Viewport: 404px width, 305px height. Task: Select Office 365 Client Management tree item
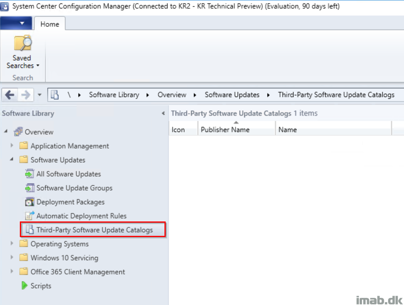(x=77, y=272)
